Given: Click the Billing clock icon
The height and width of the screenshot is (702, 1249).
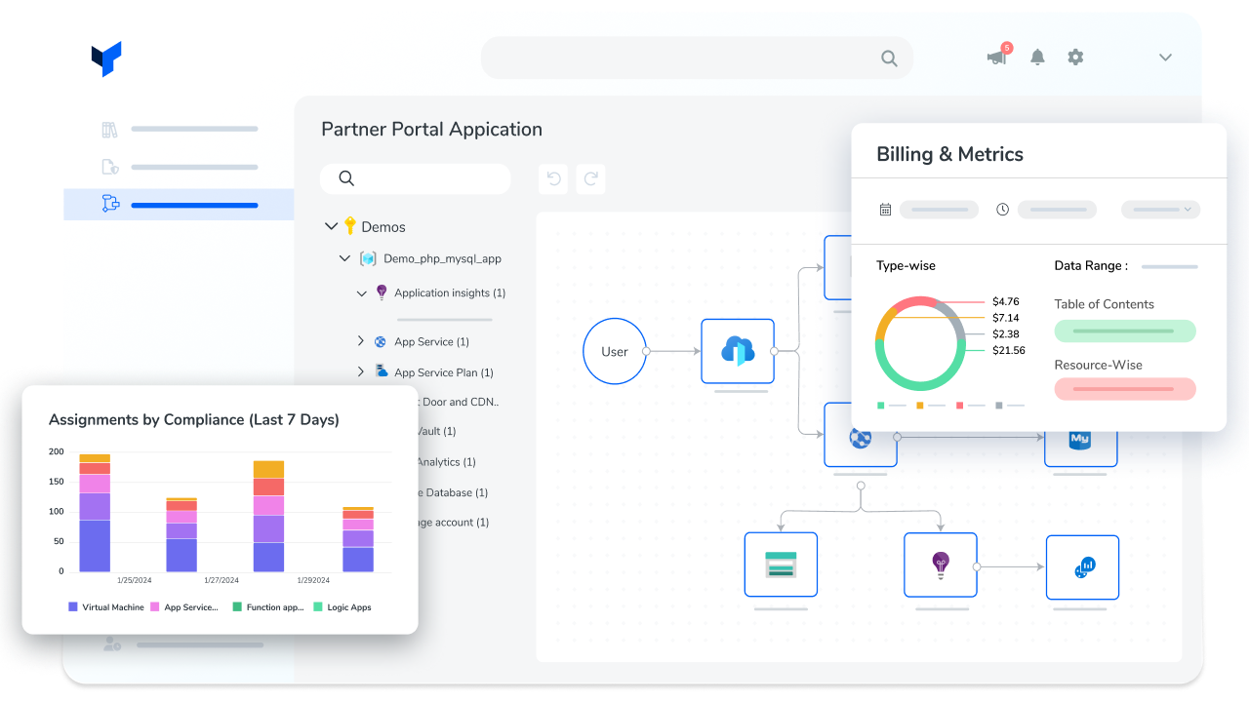Looking at the screenshot, I should 1002,210.
